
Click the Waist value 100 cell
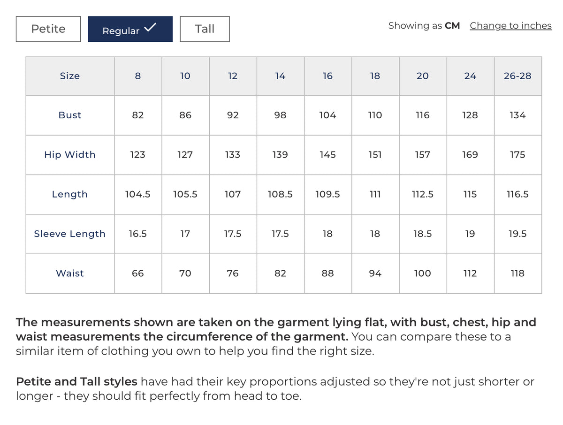click(x=423, y=273)
